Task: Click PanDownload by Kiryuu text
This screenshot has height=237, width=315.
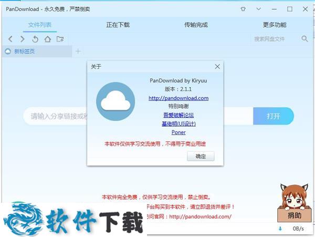Action: click(178, 80)
